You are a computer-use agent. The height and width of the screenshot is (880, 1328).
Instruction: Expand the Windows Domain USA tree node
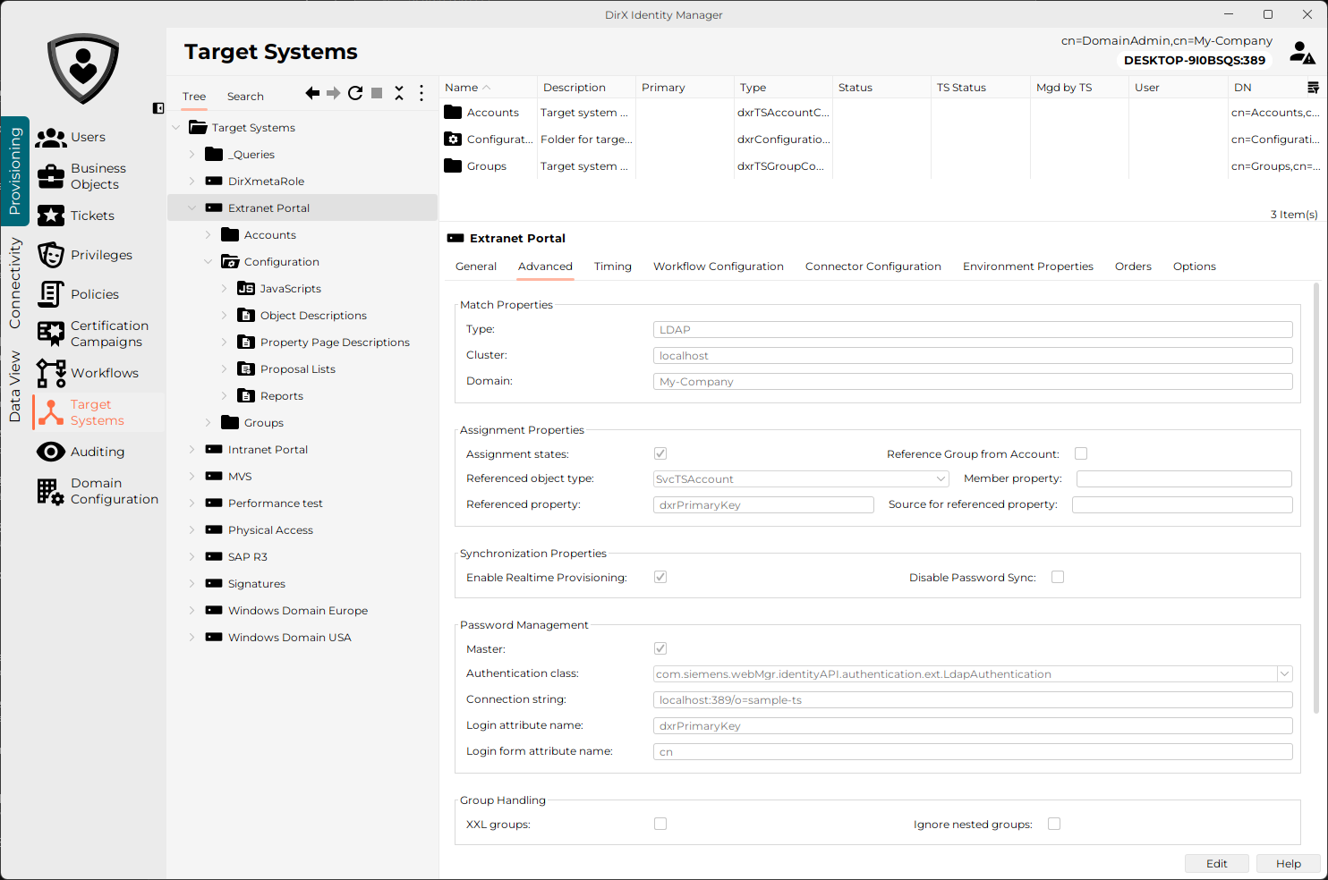[x=192, y=637]
